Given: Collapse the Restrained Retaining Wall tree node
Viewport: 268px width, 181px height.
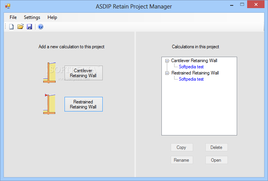Looking at the screenshot, I should coord(167,73).
